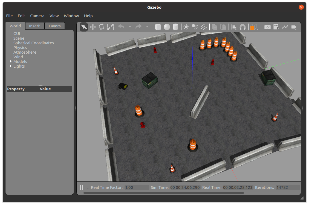Image resolution: width=309 pixels, height=205 pixels.
Task: Open the orange view angle cube
Action: pyautogui.click(x=254, y=27)
